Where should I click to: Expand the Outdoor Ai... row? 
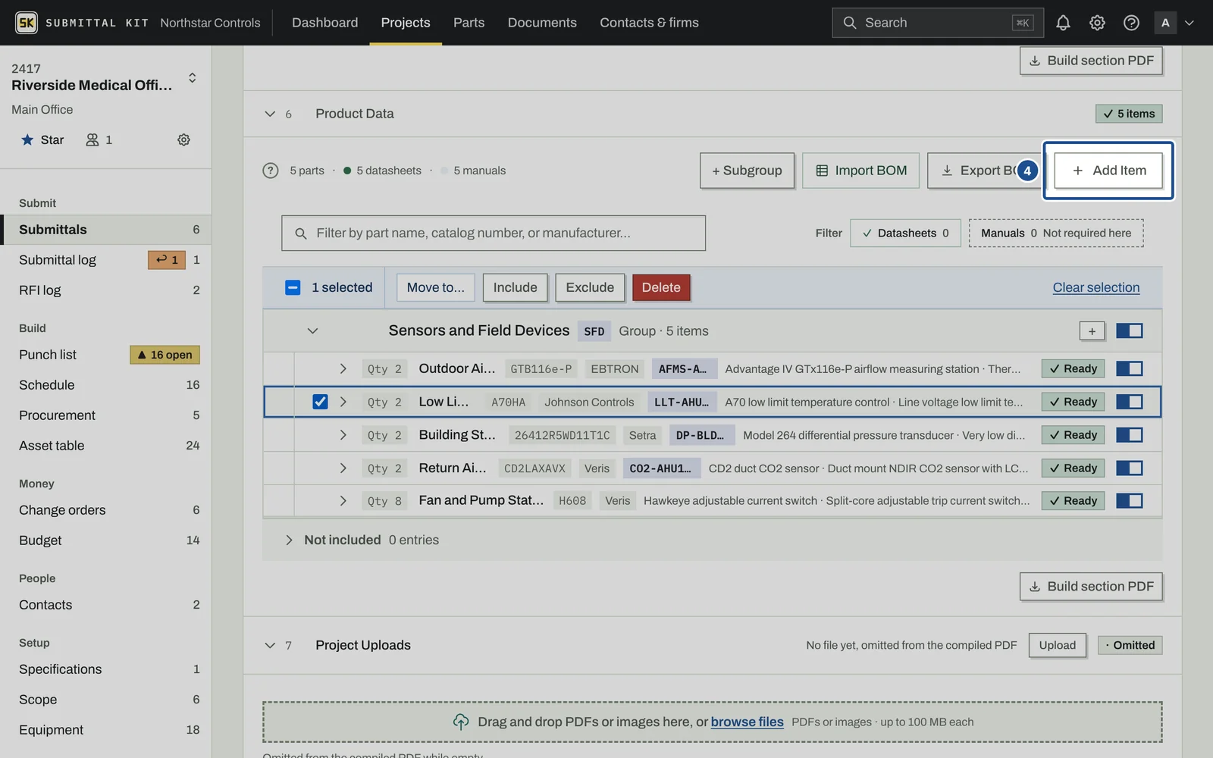coord(343,368)
